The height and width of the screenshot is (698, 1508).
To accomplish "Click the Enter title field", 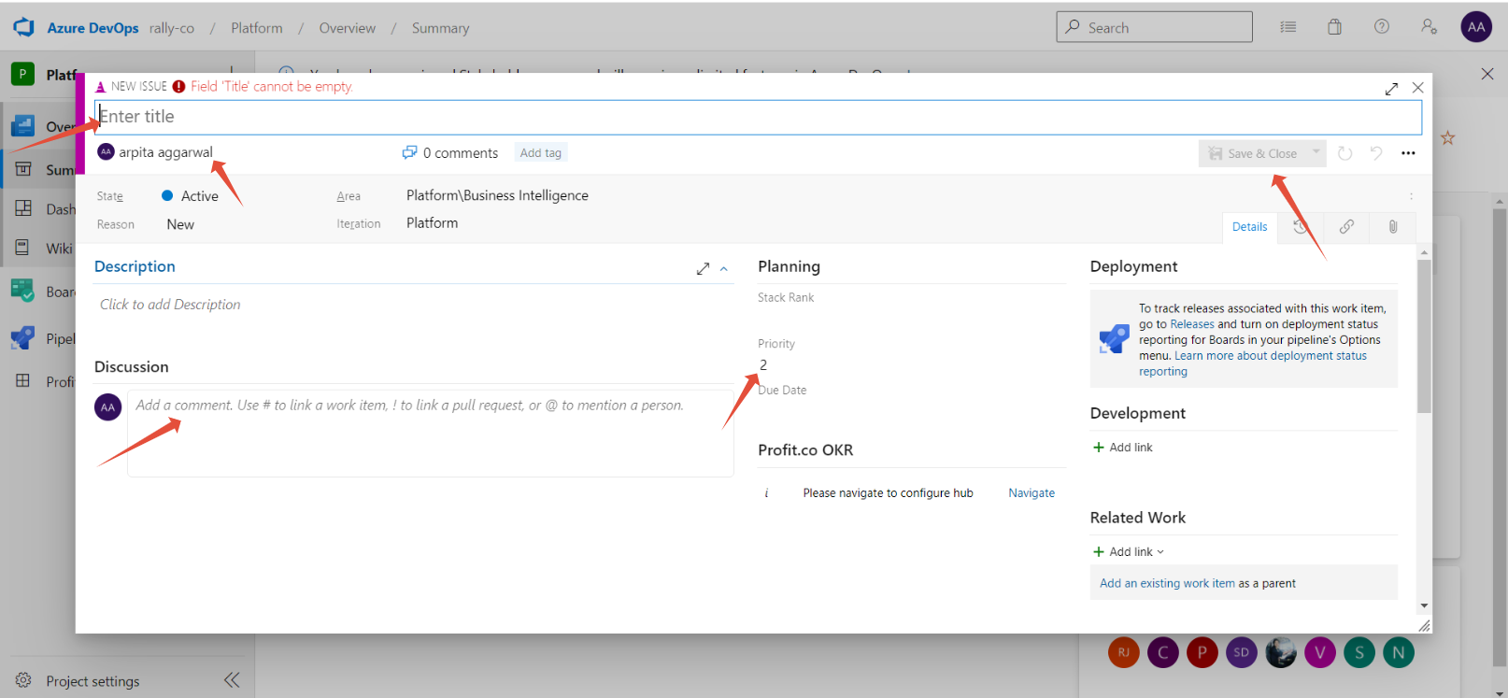I will tap(758, 117).
